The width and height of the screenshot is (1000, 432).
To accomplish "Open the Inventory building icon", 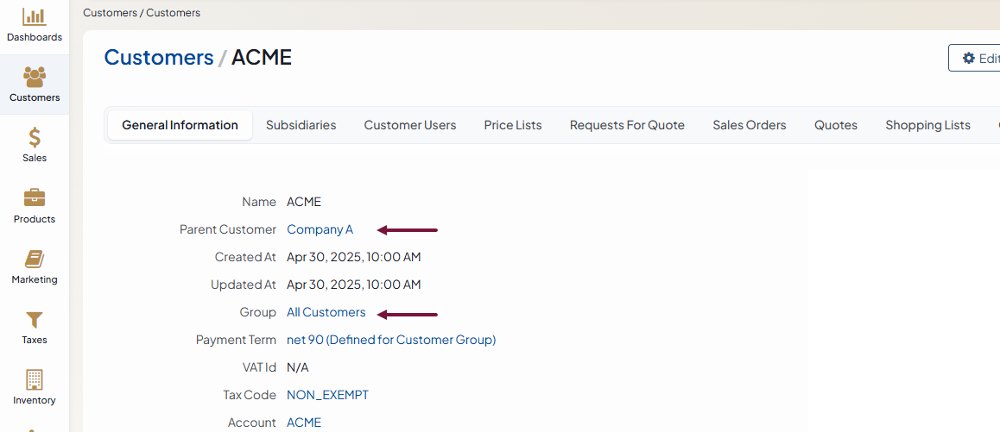I will coord(35,379).
